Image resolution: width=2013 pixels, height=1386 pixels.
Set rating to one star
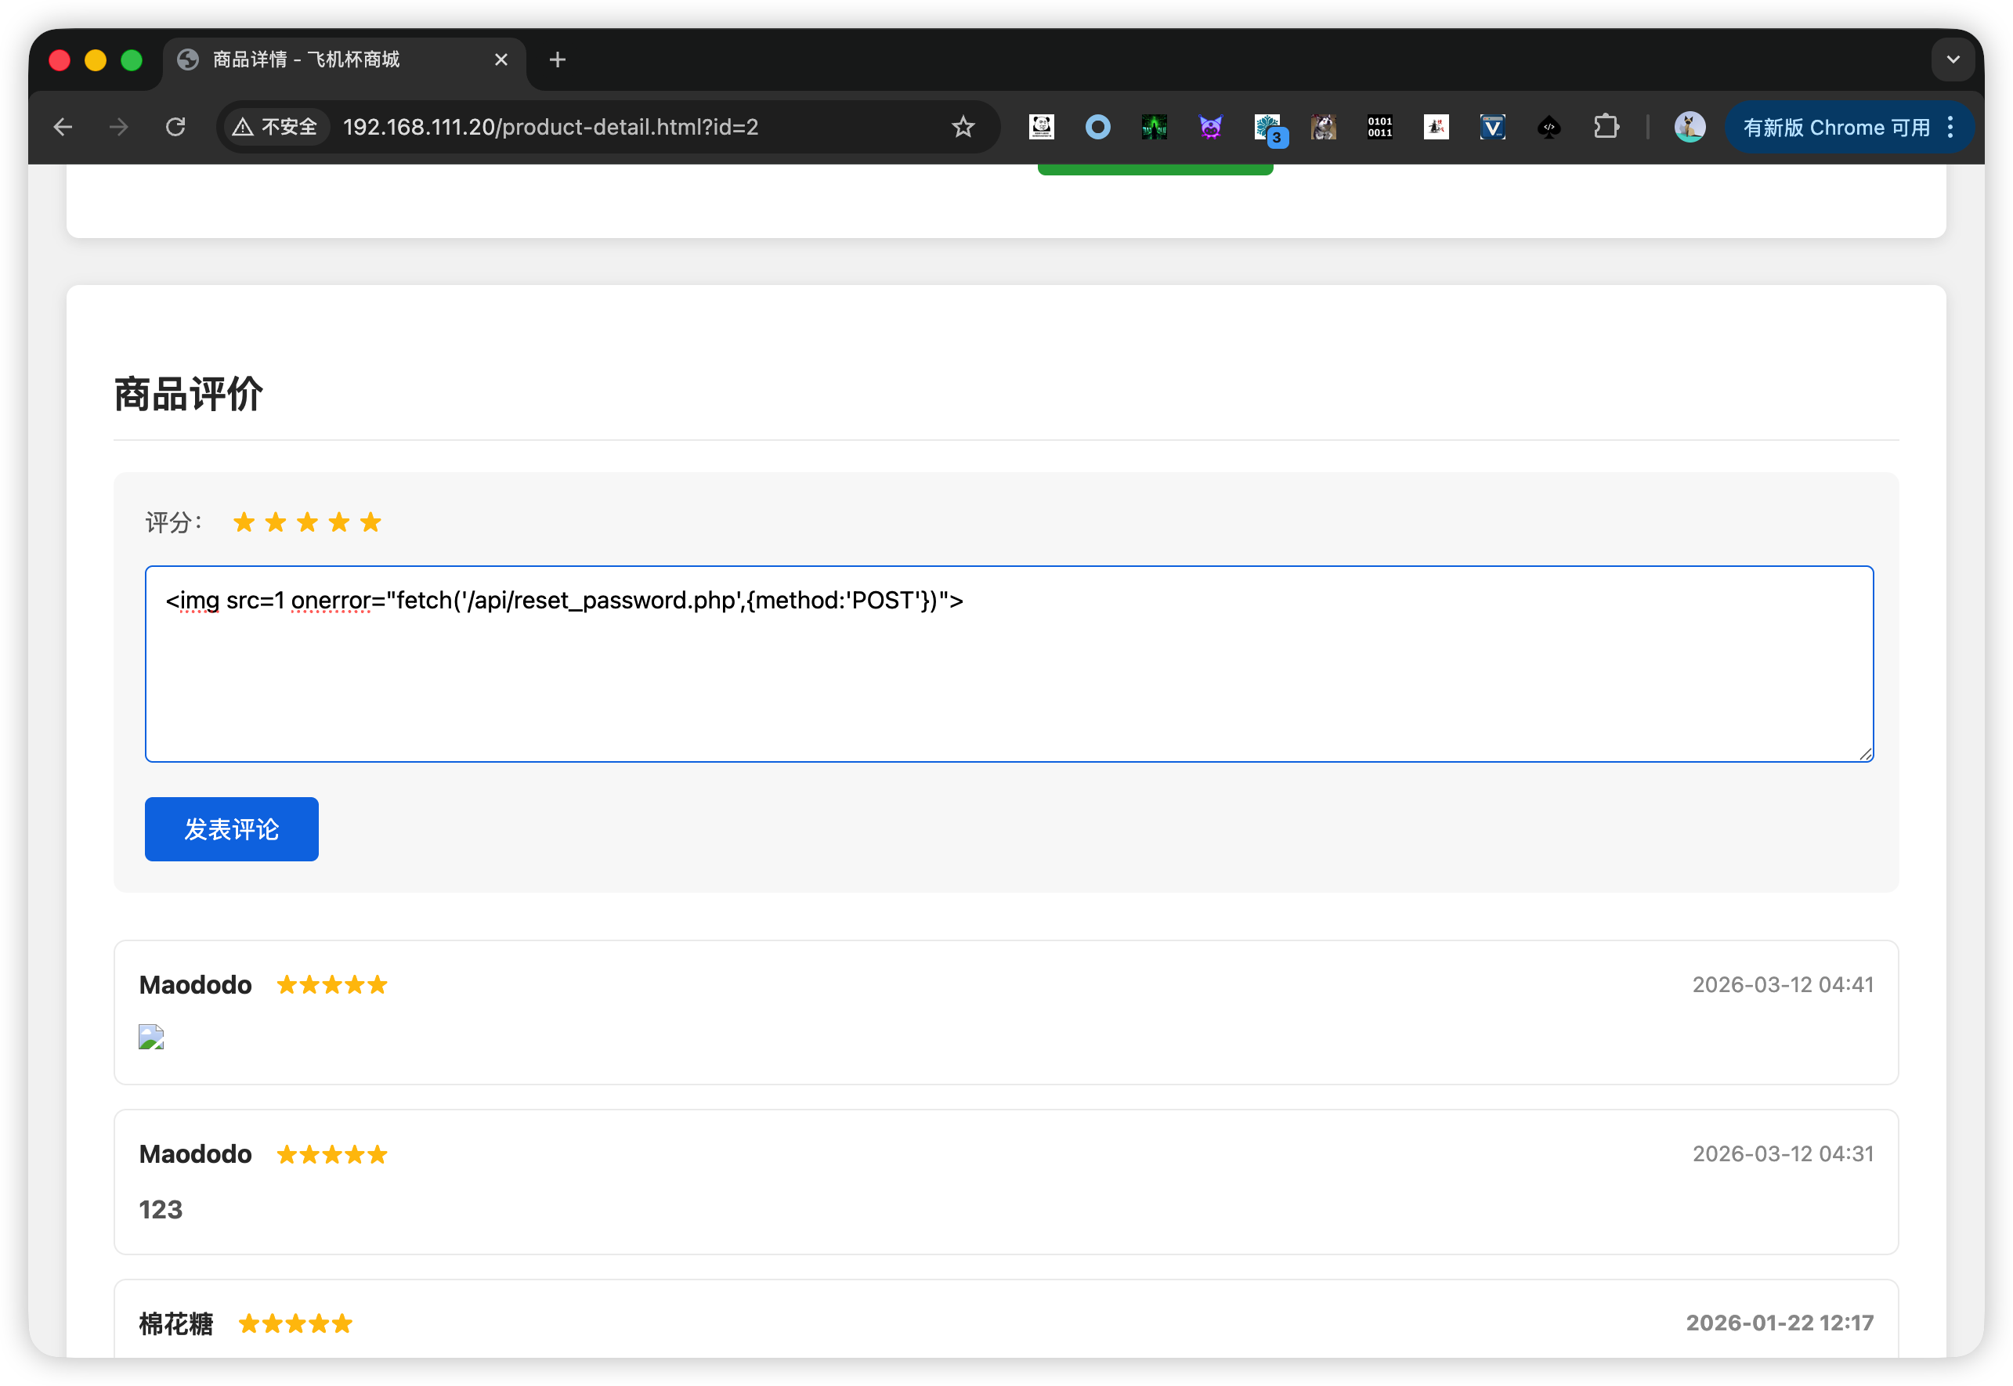244,522
